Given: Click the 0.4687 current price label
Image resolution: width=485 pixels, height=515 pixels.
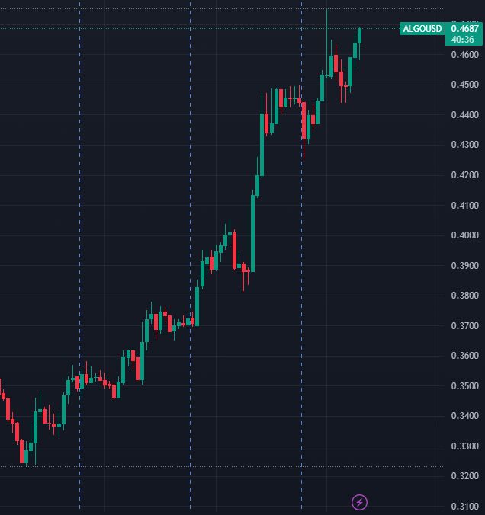Looking at the screenshot, I should click(464, 29).
